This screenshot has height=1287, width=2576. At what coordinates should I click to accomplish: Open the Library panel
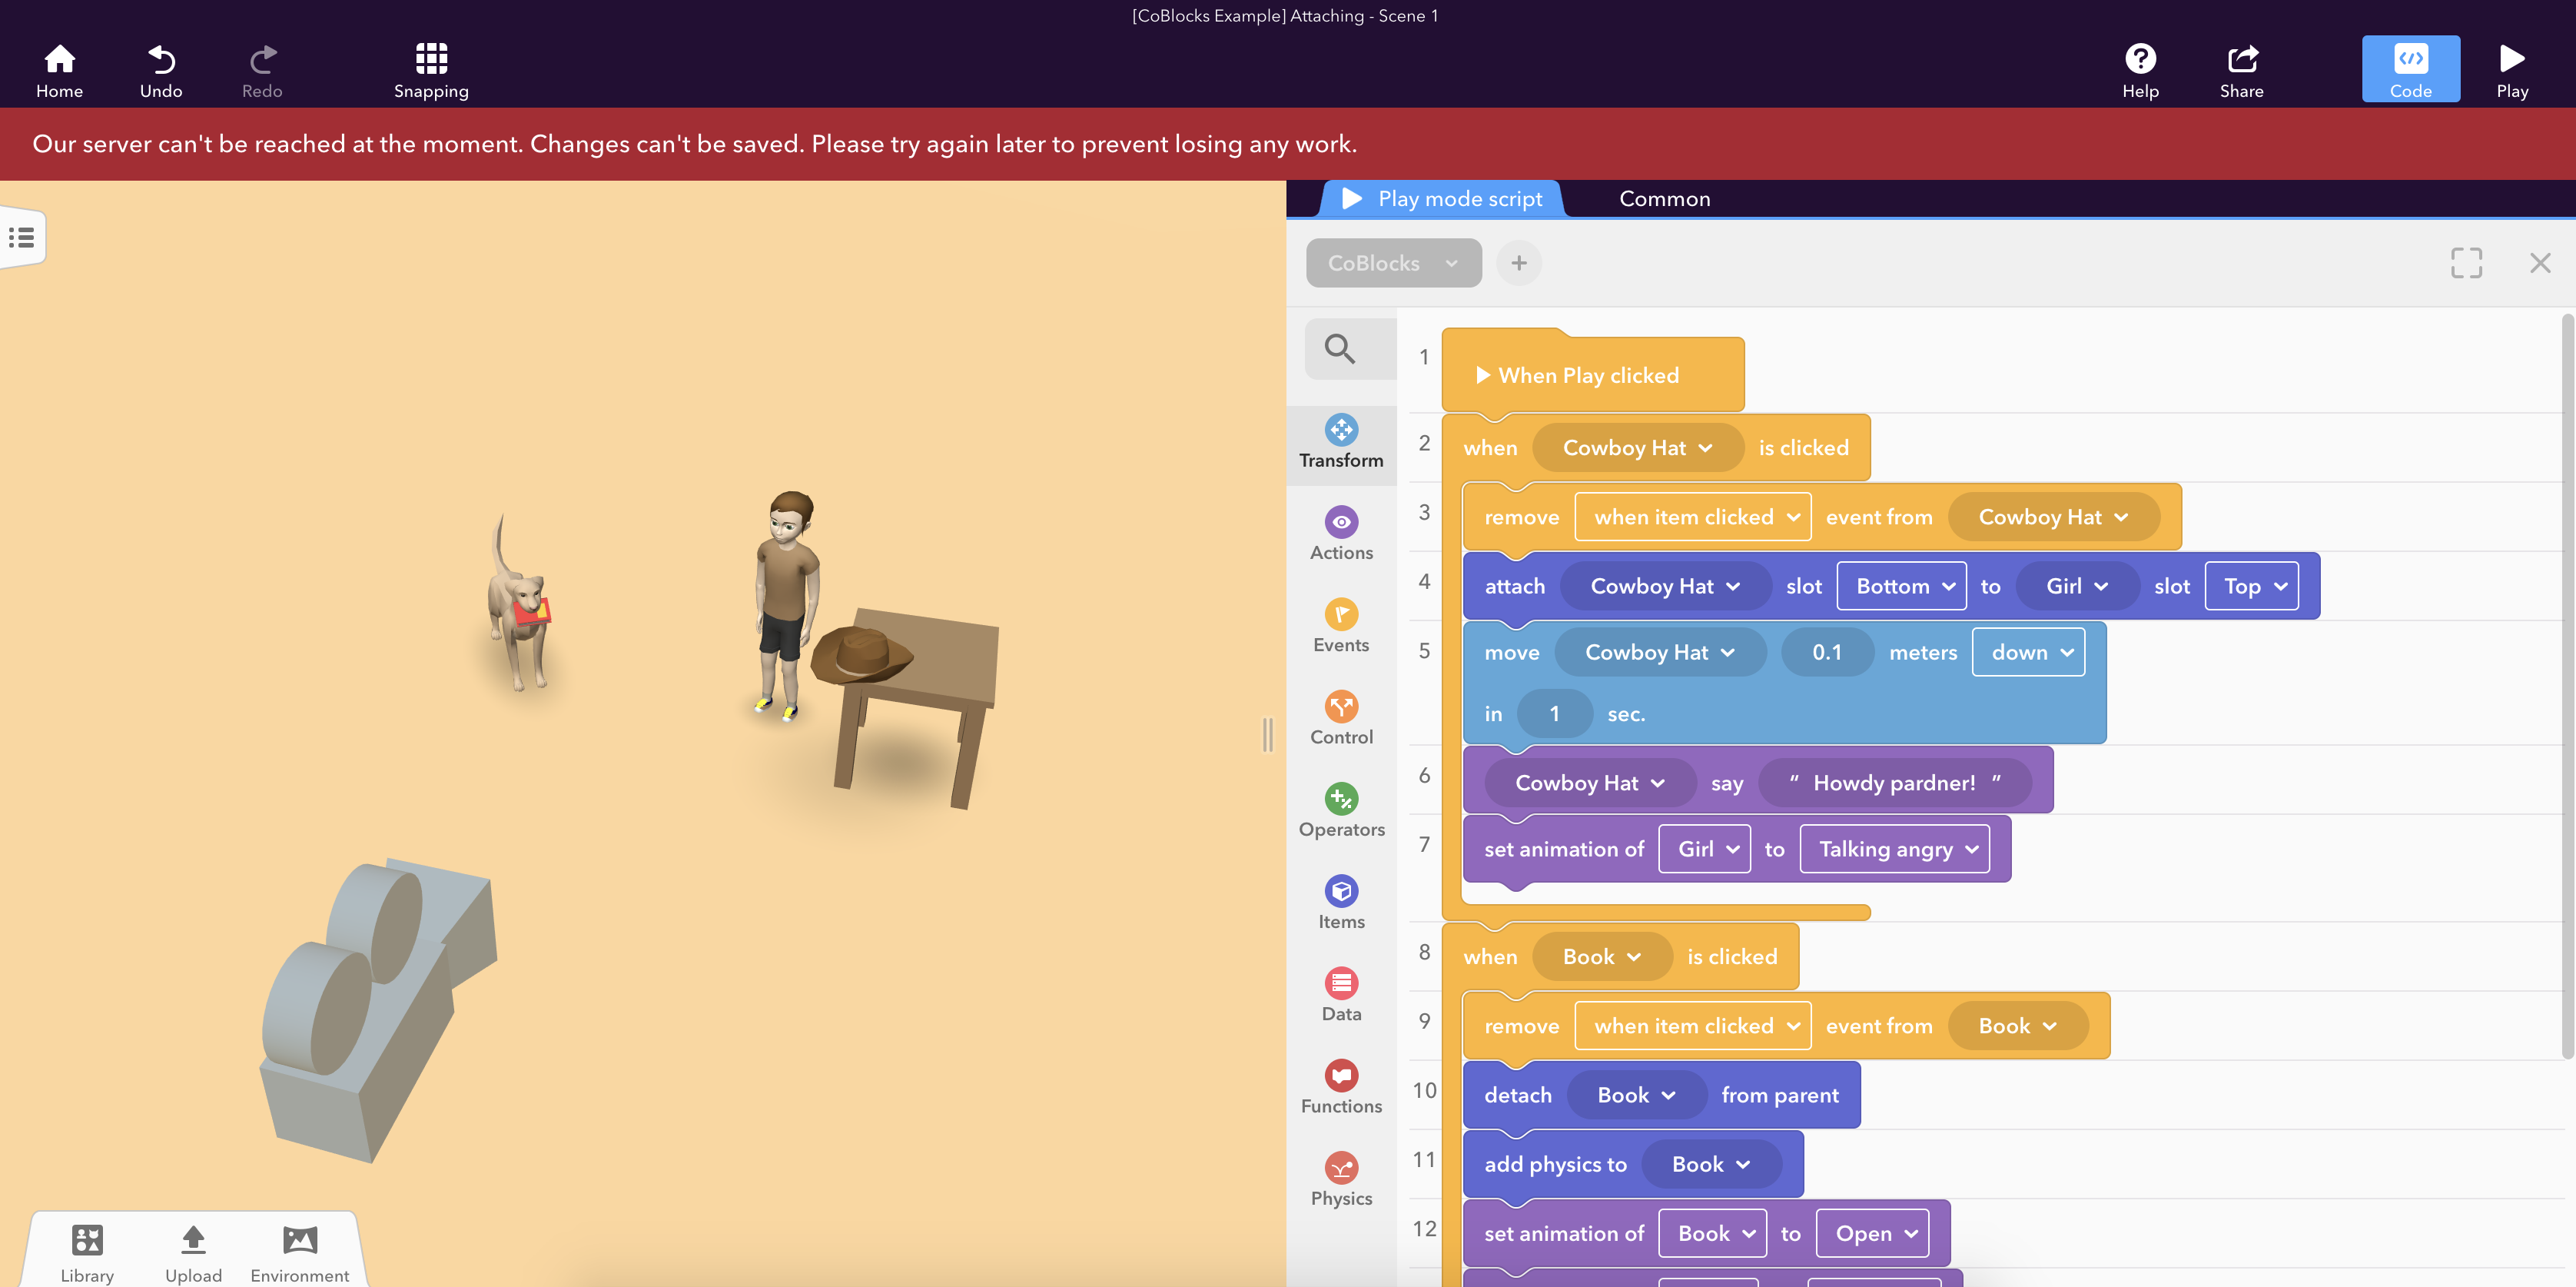pyautogui.click(x=87, y=1253)
